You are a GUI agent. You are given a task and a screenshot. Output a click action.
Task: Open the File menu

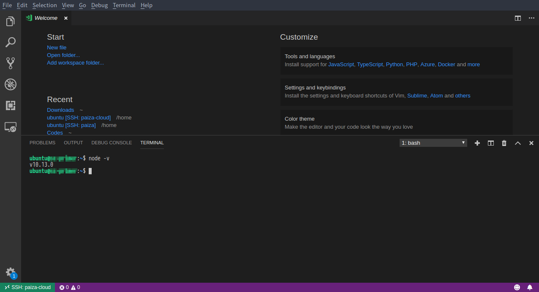7,5
